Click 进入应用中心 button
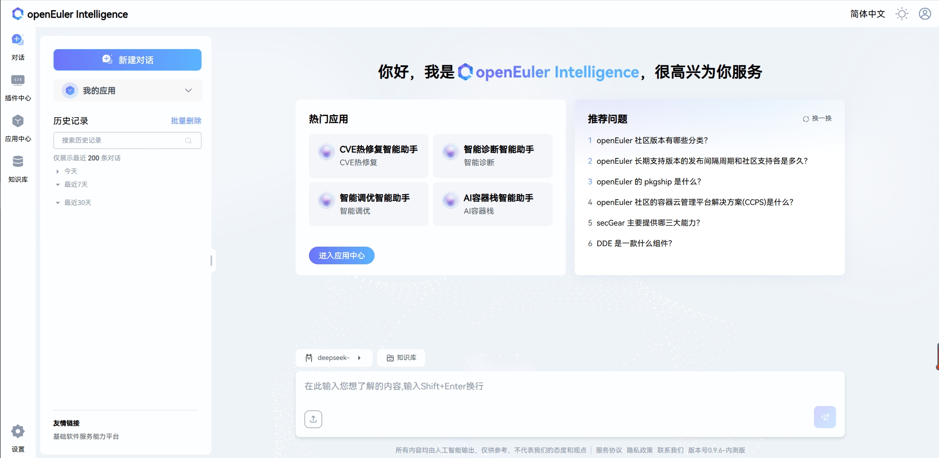This screenshot has height=458, width=939. [x=341, y=255]
